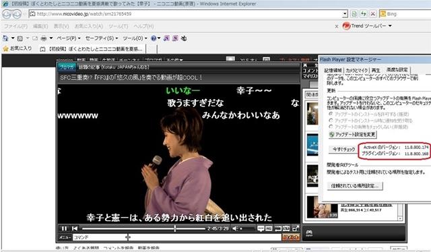Switch to カメラとマイク tab in Flash settings
The image size is (431, 252).
coord(356,71)
